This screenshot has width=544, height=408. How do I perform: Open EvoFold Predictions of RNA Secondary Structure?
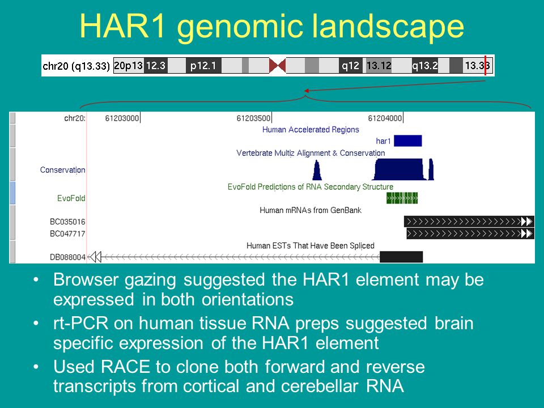(311, 186)
